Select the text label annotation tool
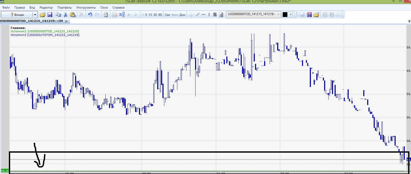Image resolution: width=411 pixels, height=174 pixels. pyautogui.click(x=221, y=15)
